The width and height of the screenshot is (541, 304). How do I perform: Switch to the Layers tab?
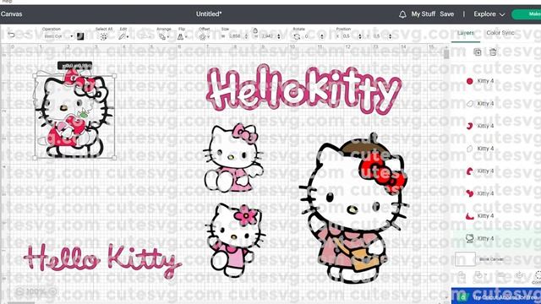466,33
